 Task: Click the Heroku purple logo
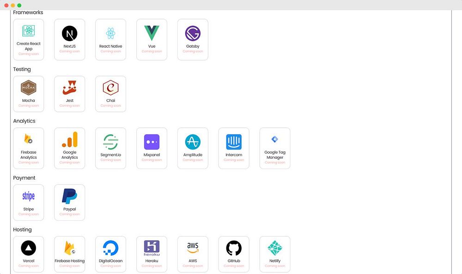(x=152, y=248)
